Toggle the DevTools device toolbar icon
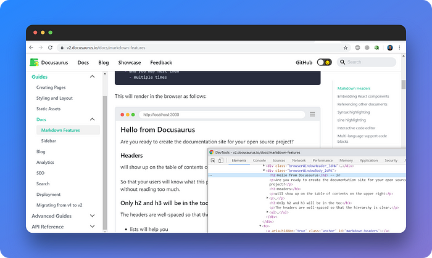The width and height of the screenshot is (432, 258). [x=221, y=160]
